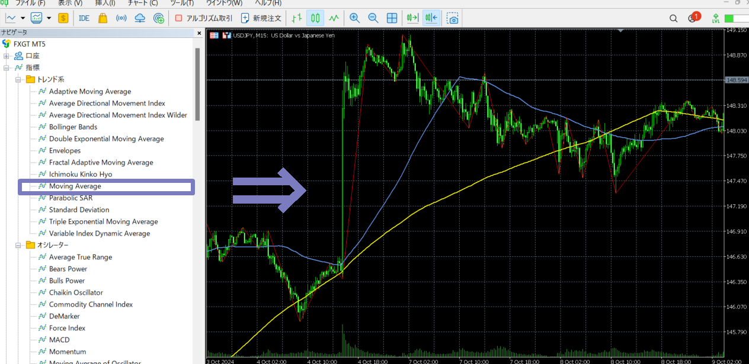Click the navigator panel vertical scrollbar
This screenshot has height=364, width=749.
[x=198, y=83]
